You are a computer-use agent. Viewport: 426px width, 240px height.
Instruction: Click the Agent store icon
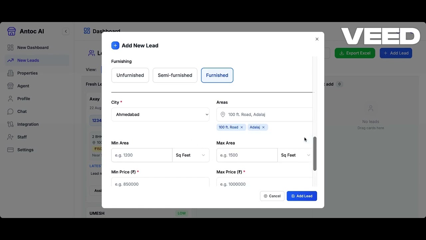(x=11, y=86)
